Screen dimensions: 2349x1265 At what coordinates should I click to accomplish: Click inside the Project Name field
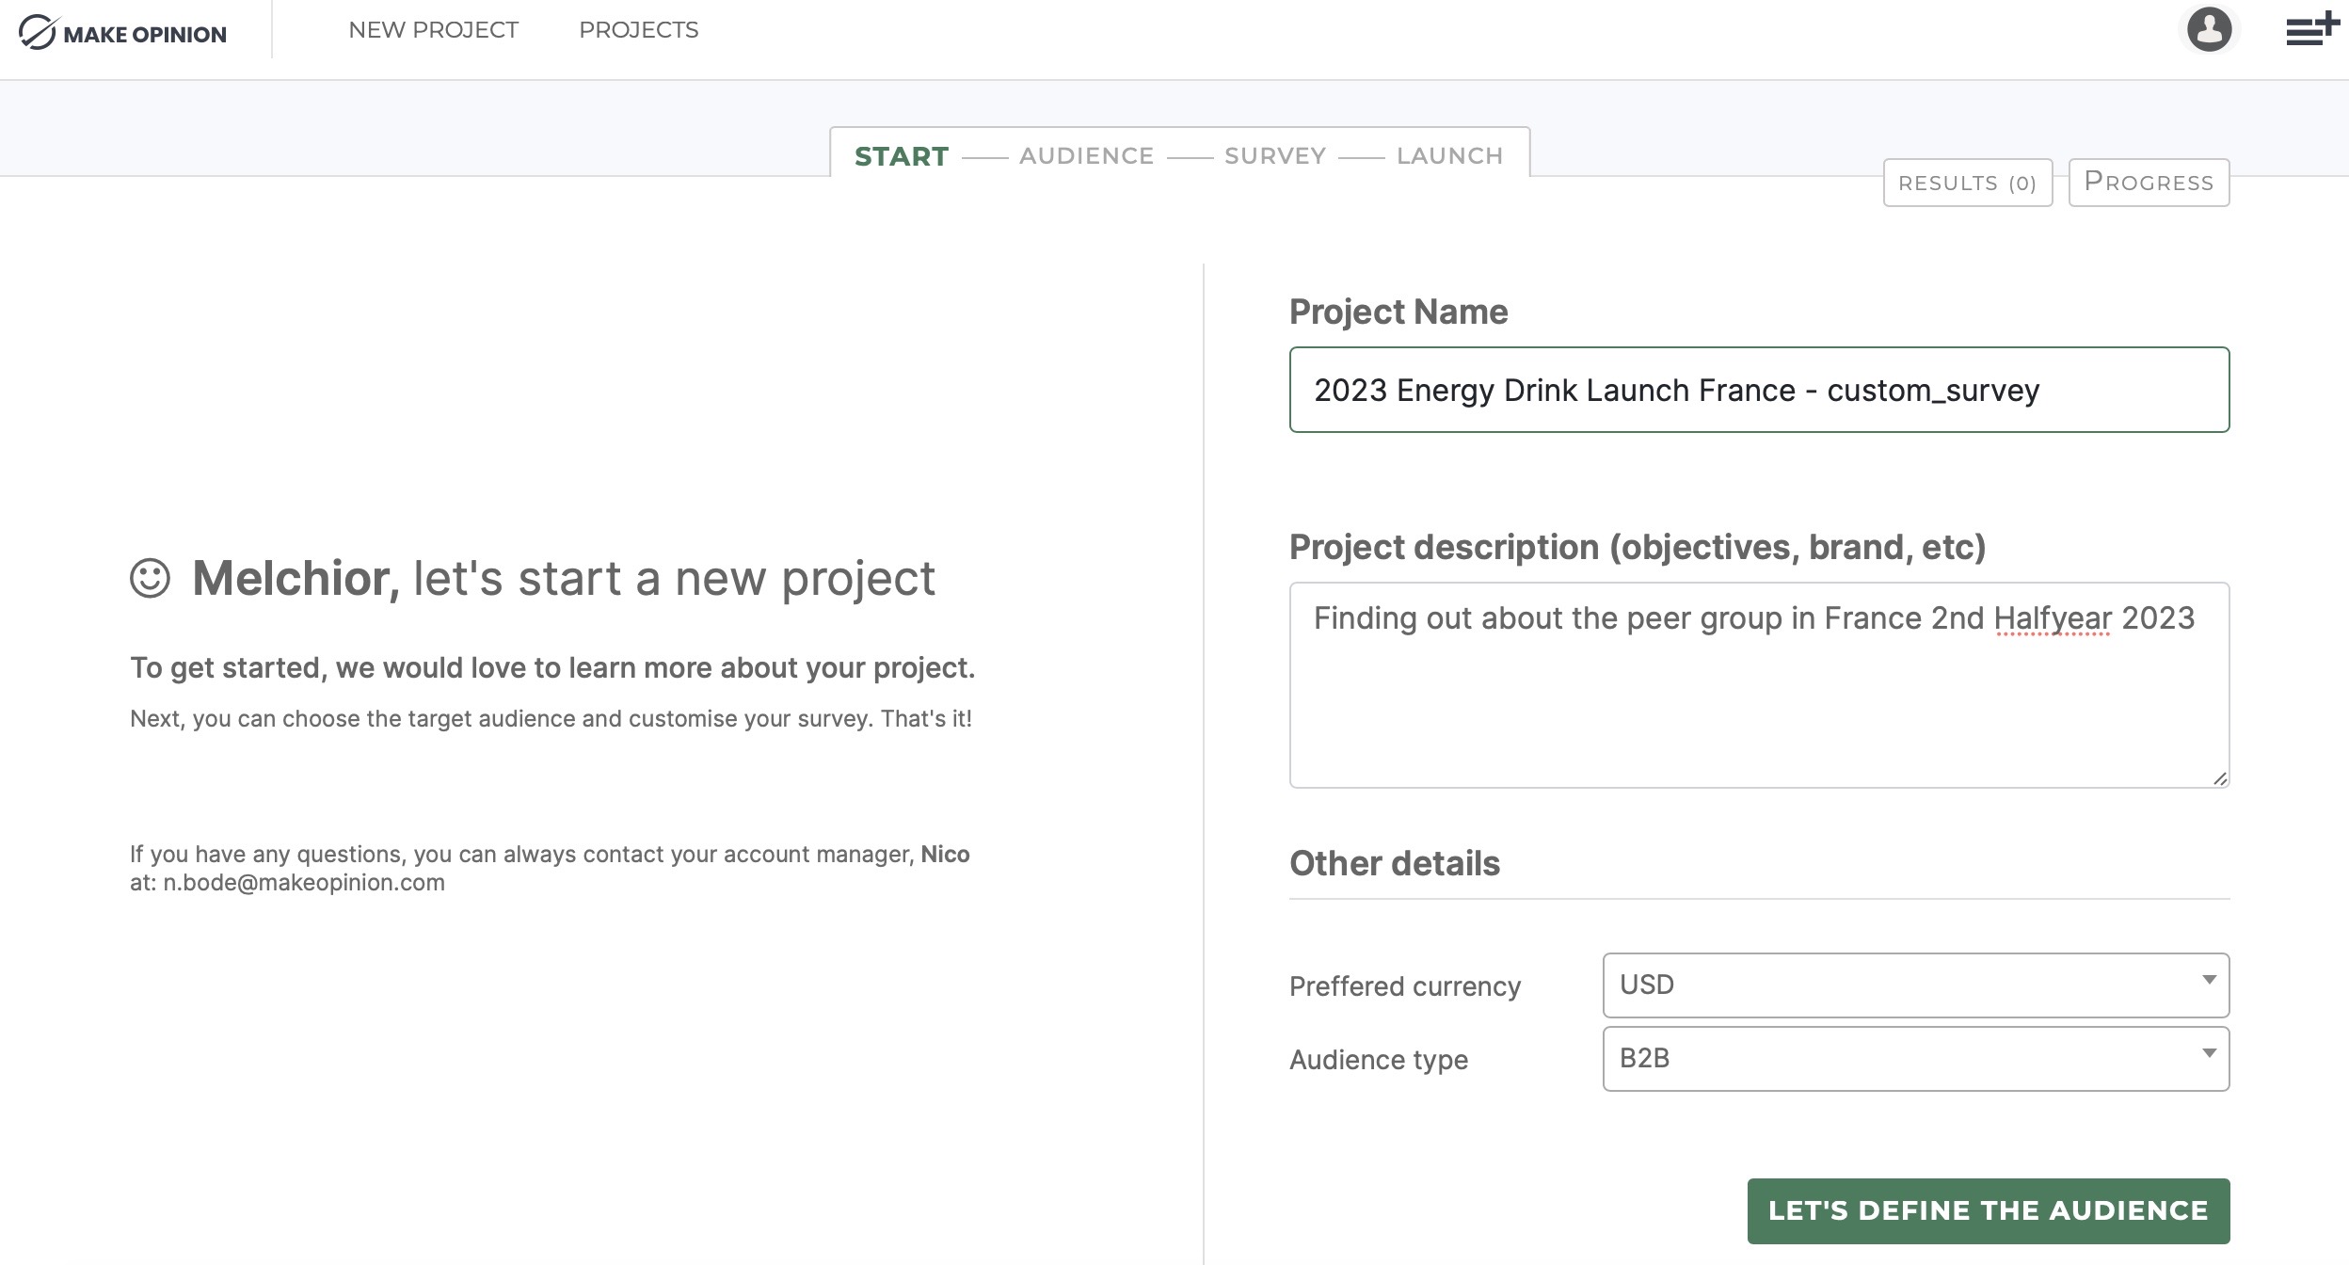pos(1758,389)
